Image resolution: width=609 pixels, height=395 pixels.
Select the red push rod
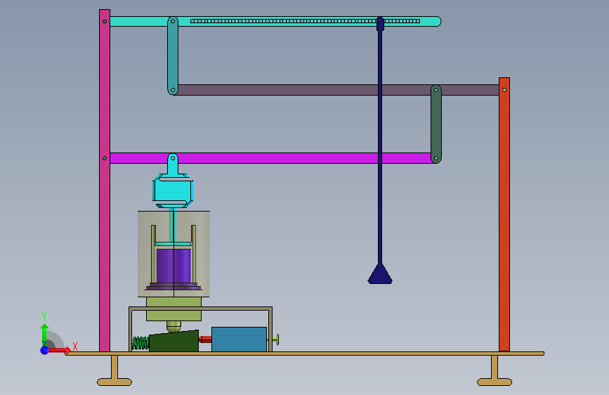pos(205,339)
